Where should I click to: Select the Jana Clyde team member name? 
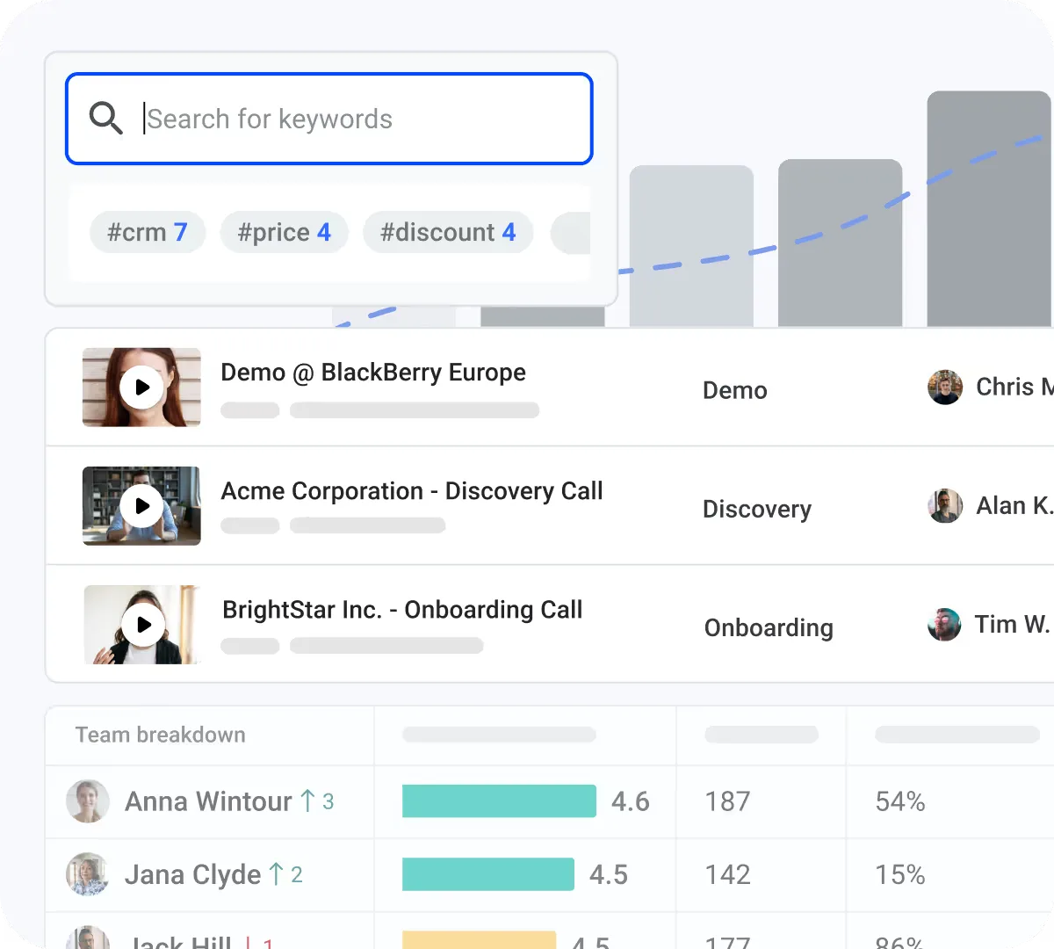[192, 874]
